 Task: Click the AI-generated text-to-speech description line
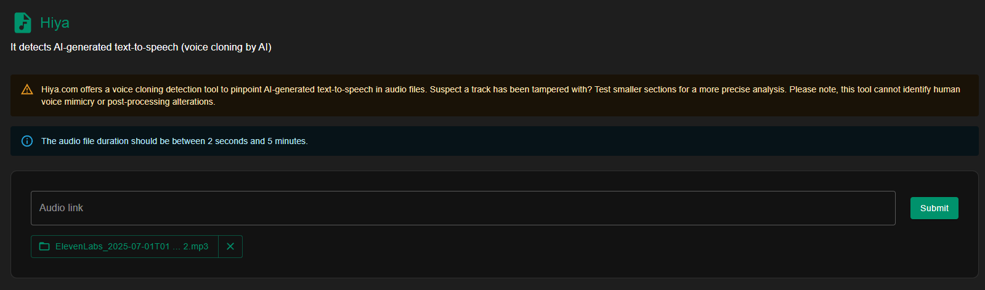pyautogui.click(x=141, y=47)
